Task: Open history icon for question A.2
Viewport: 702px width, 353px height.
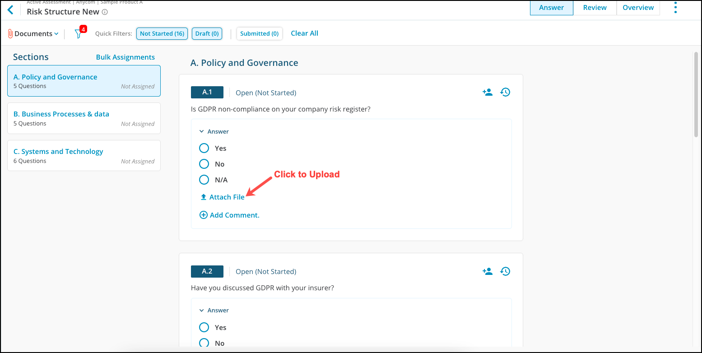Action: pyautogui.click(x=505, y=272)
